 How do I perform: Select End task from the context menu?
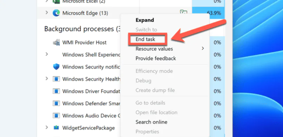[145, 39]
